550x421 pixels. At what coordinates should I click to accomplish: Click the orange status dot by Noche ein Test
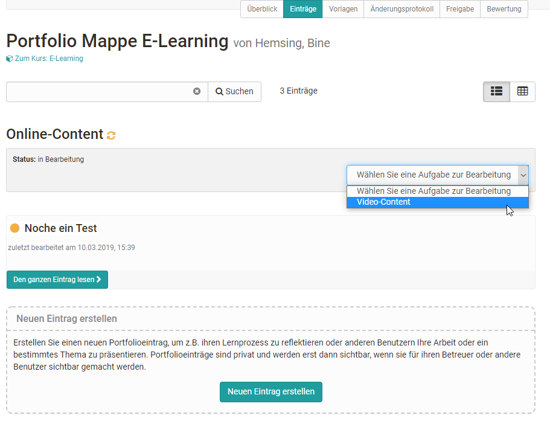[x=15, y=228]
